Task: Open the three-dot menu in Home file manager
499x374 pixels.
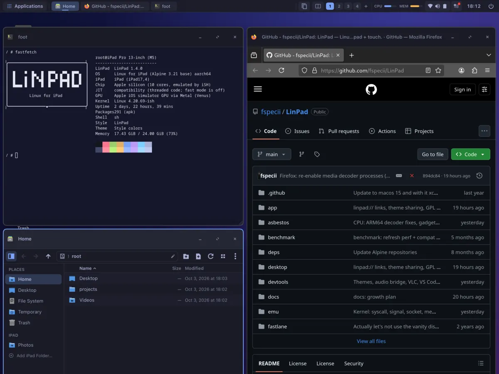Action: point(235,256)
